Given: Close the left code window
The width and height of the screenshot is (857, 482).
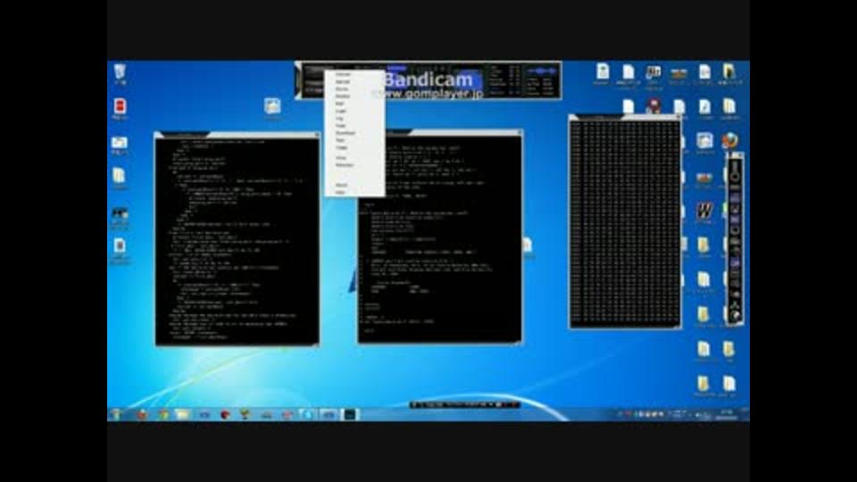Looking at the screenshot, I should (316, 135).
